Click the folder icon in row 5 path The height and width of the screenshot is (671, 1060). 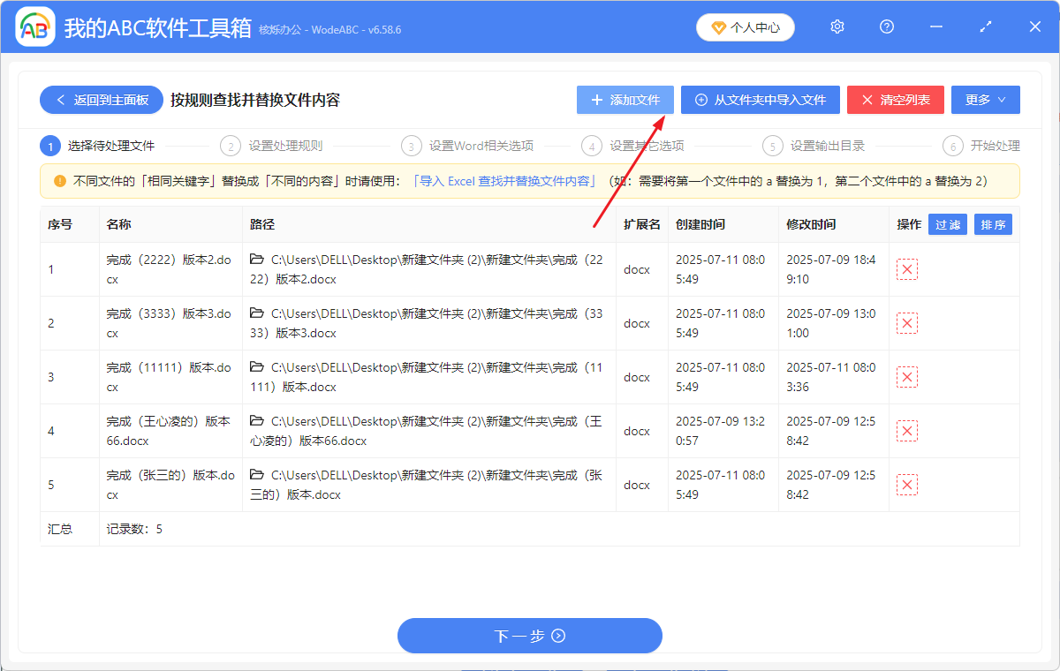(257, 473)
